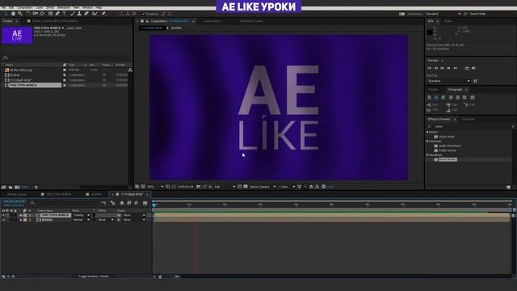Select the Hand tool
Image resolution: width=517 pixels, height=291 pixels.
(x=13, y=14)
